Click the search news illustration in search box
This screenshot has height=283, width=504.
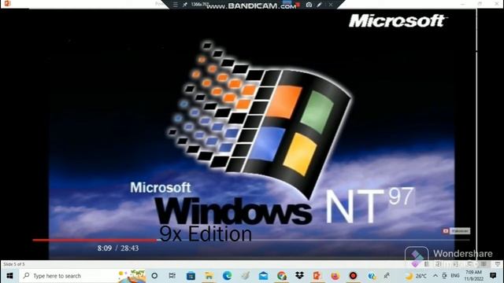click(132, 276)
